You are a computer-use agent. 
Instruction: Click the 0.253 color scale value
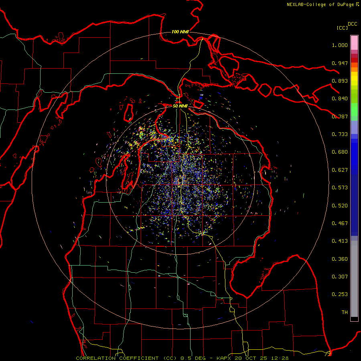click(340, 294)
